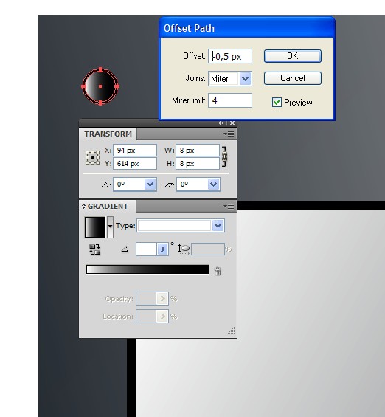Select the GRADIENT panel tab

click(x=108, y=207)
